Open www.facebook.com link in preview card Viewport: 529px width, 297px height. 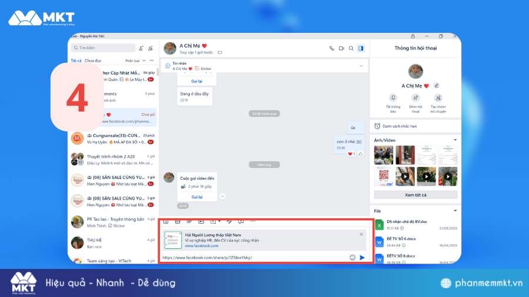pyautogui.click(x=202, y=246)
